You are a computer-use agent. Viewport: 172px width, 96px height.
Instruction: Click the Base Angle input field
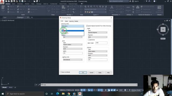click(x=101, y=43)
